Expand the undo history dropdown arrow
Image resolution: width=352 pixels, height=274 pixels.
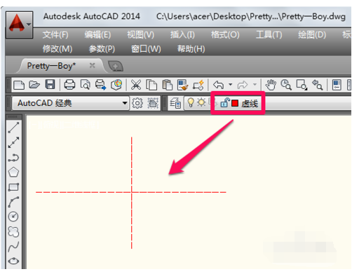coord(230,84)
